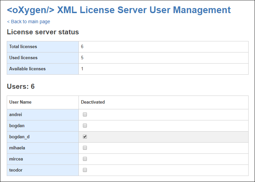Select the User Name column header

click(20, 102)
